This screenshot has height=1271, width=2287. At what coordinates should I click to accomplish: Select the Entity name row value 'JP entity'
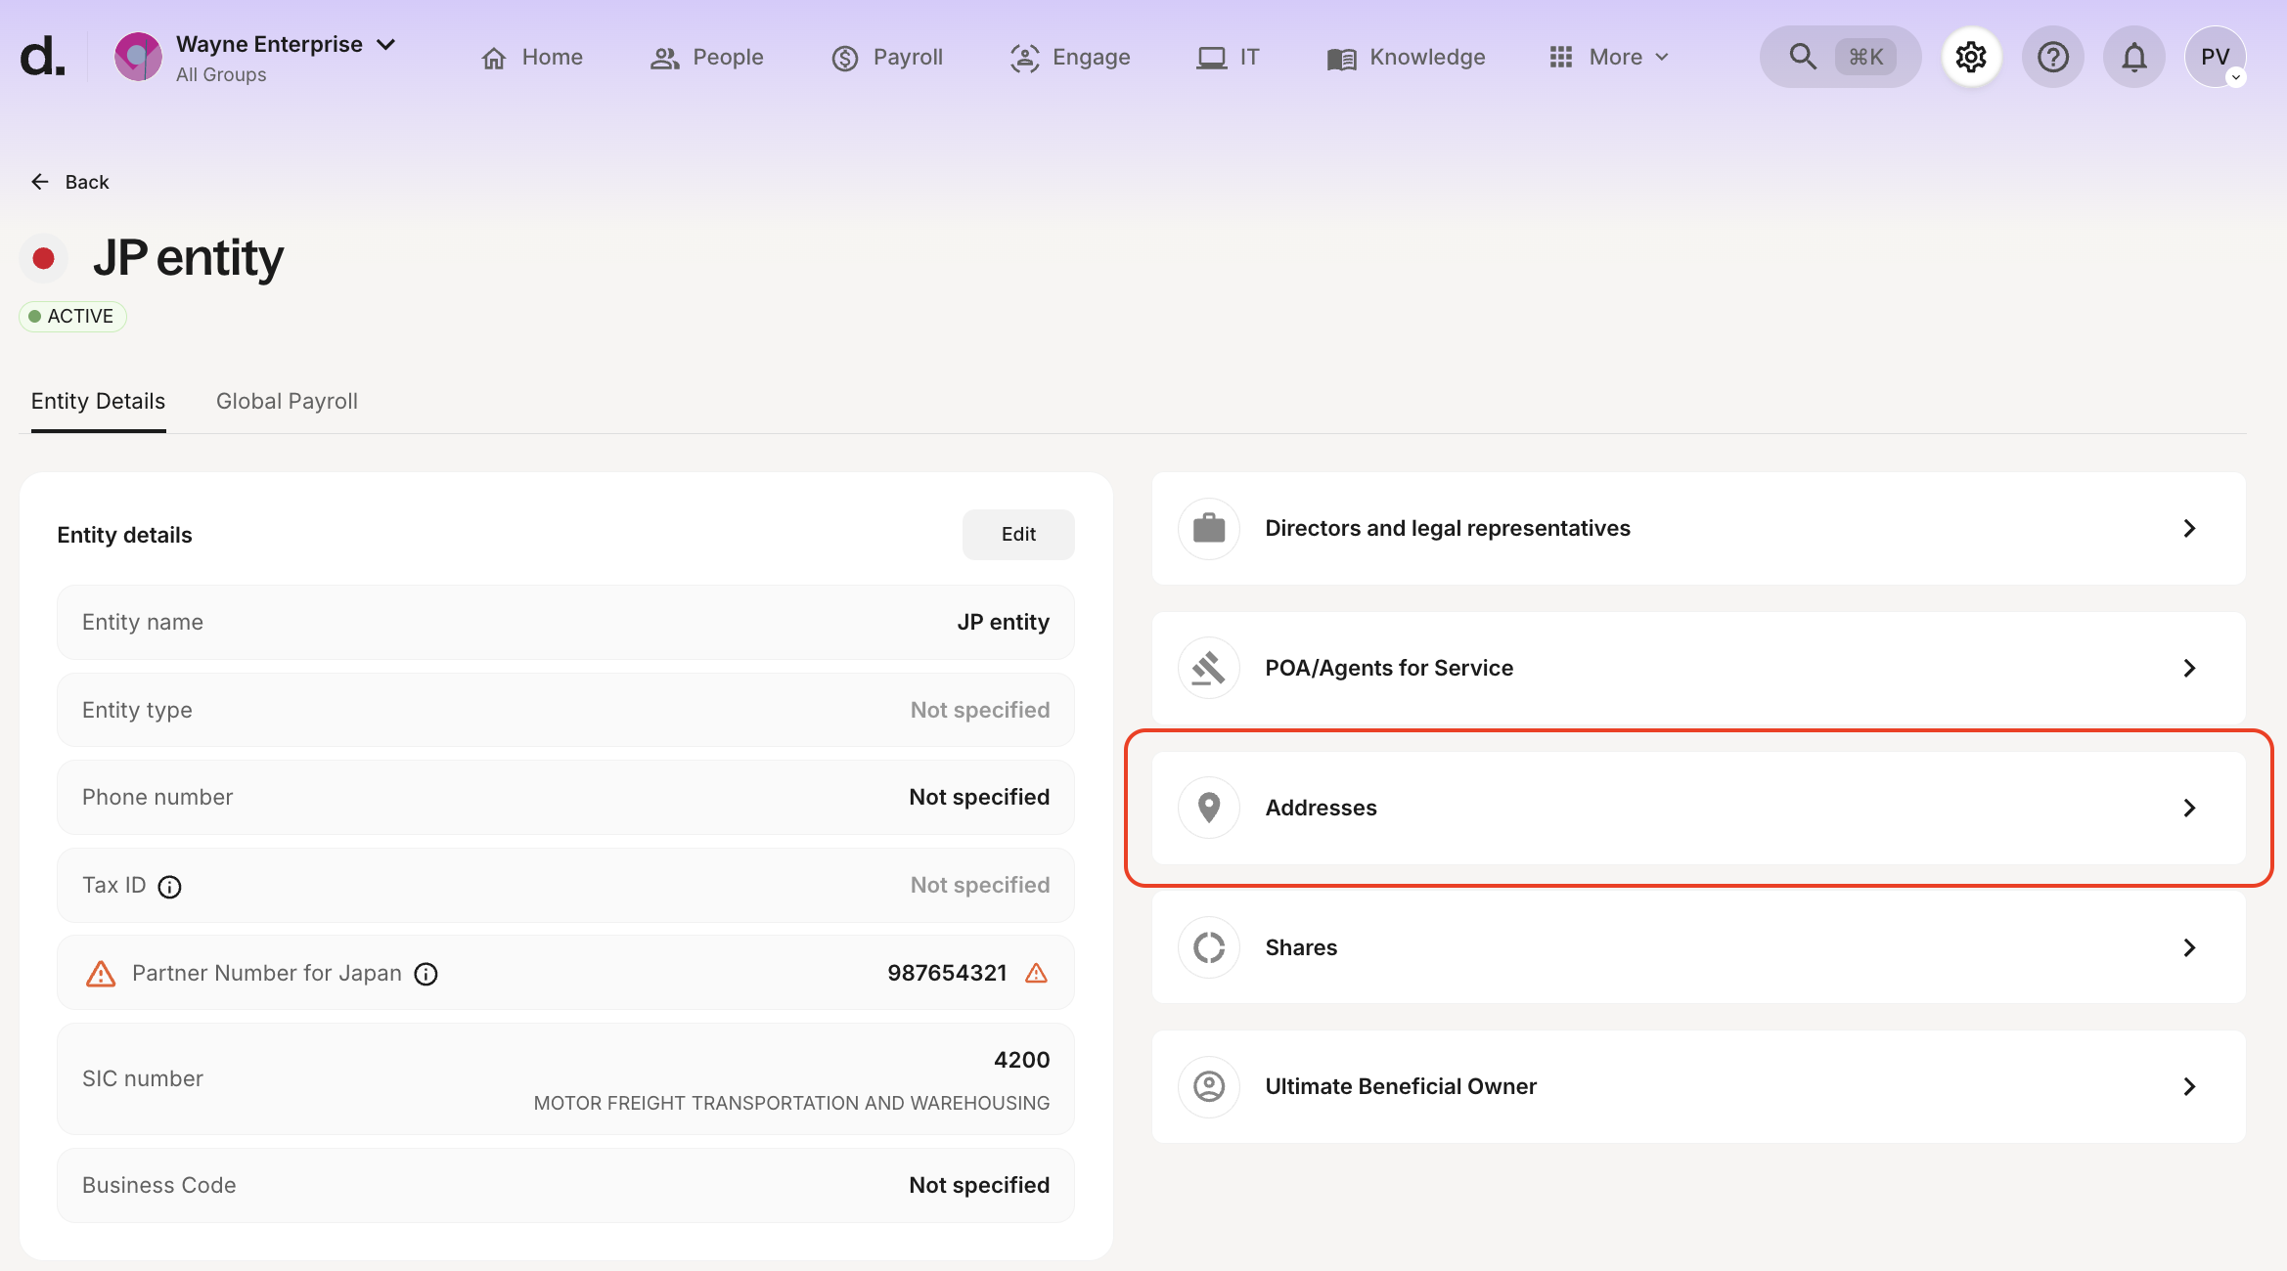pos(1003,622)
